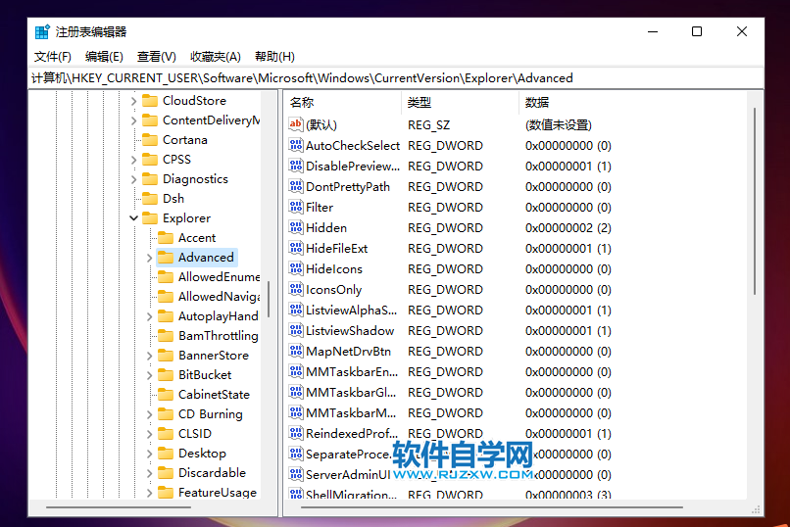Click the Accent folder icon
The width and height of the screenshot is (790, 527).
(166, 238)
